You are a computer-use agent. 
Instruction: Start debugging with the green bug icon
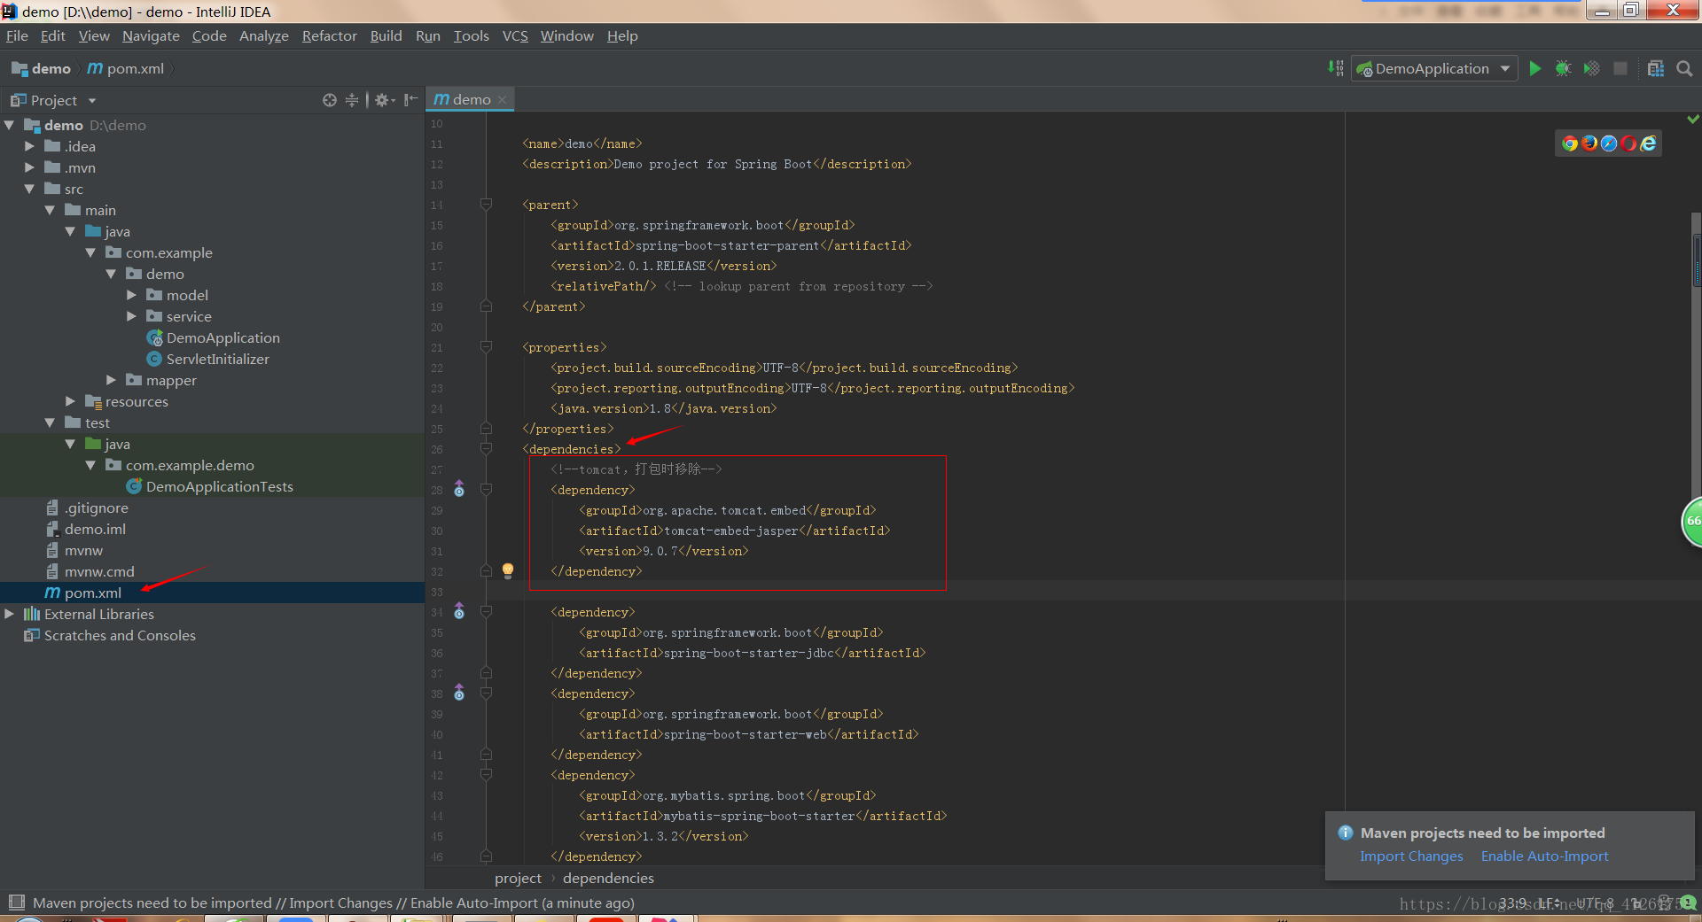pos(1564,68)
